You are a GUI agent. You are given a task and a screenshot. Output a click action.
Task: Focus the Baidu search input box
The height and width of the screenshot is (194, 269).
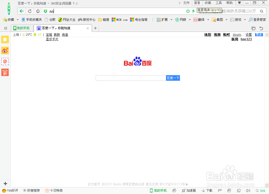(131, 78)
